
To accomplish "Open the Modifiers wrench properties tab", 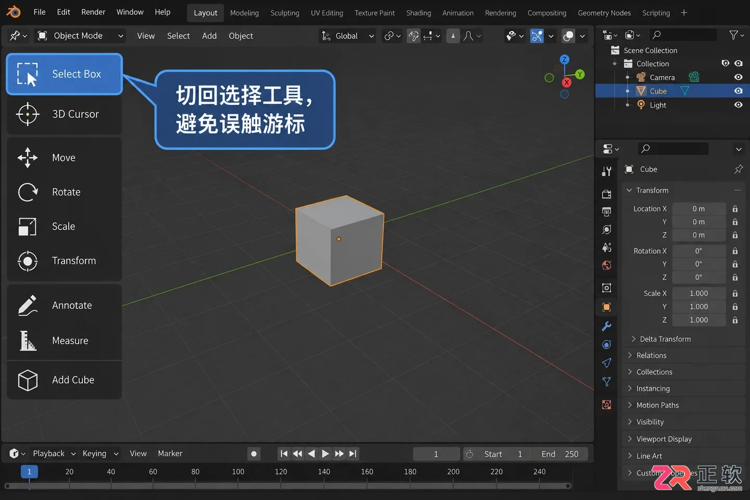I will (x=607, y=326).
